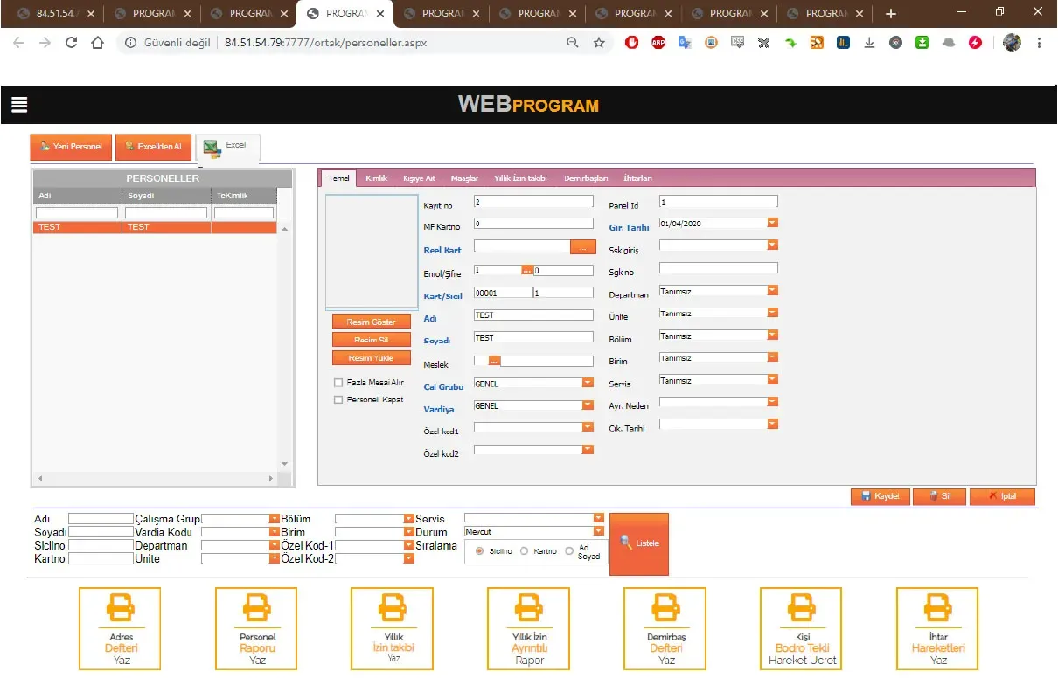Viewport: 1058px width, 678px height.
Task: Click the Kaydet button
Action: click(x=880, y=496)
